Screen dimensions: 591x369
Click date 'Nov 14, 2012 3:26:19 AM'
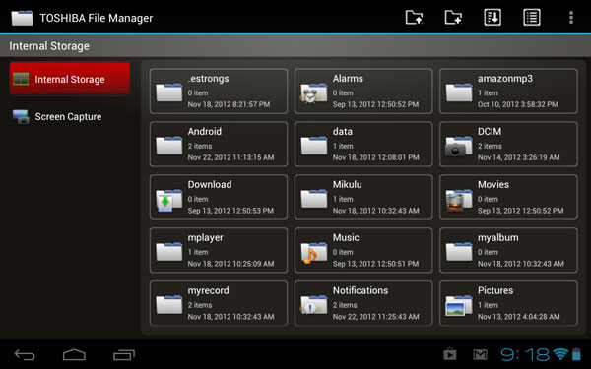(x=519, y=157)
